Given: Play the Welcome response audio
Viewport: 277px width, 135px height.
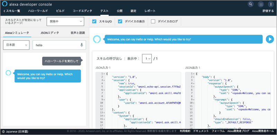Looking at the screenshot, I should [270, 39].
